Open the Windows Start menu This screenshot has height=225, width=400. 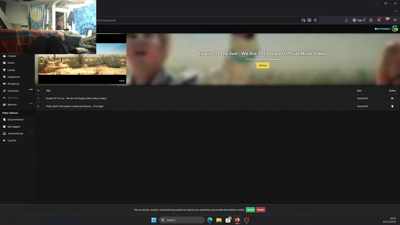[x=154, y=220]
